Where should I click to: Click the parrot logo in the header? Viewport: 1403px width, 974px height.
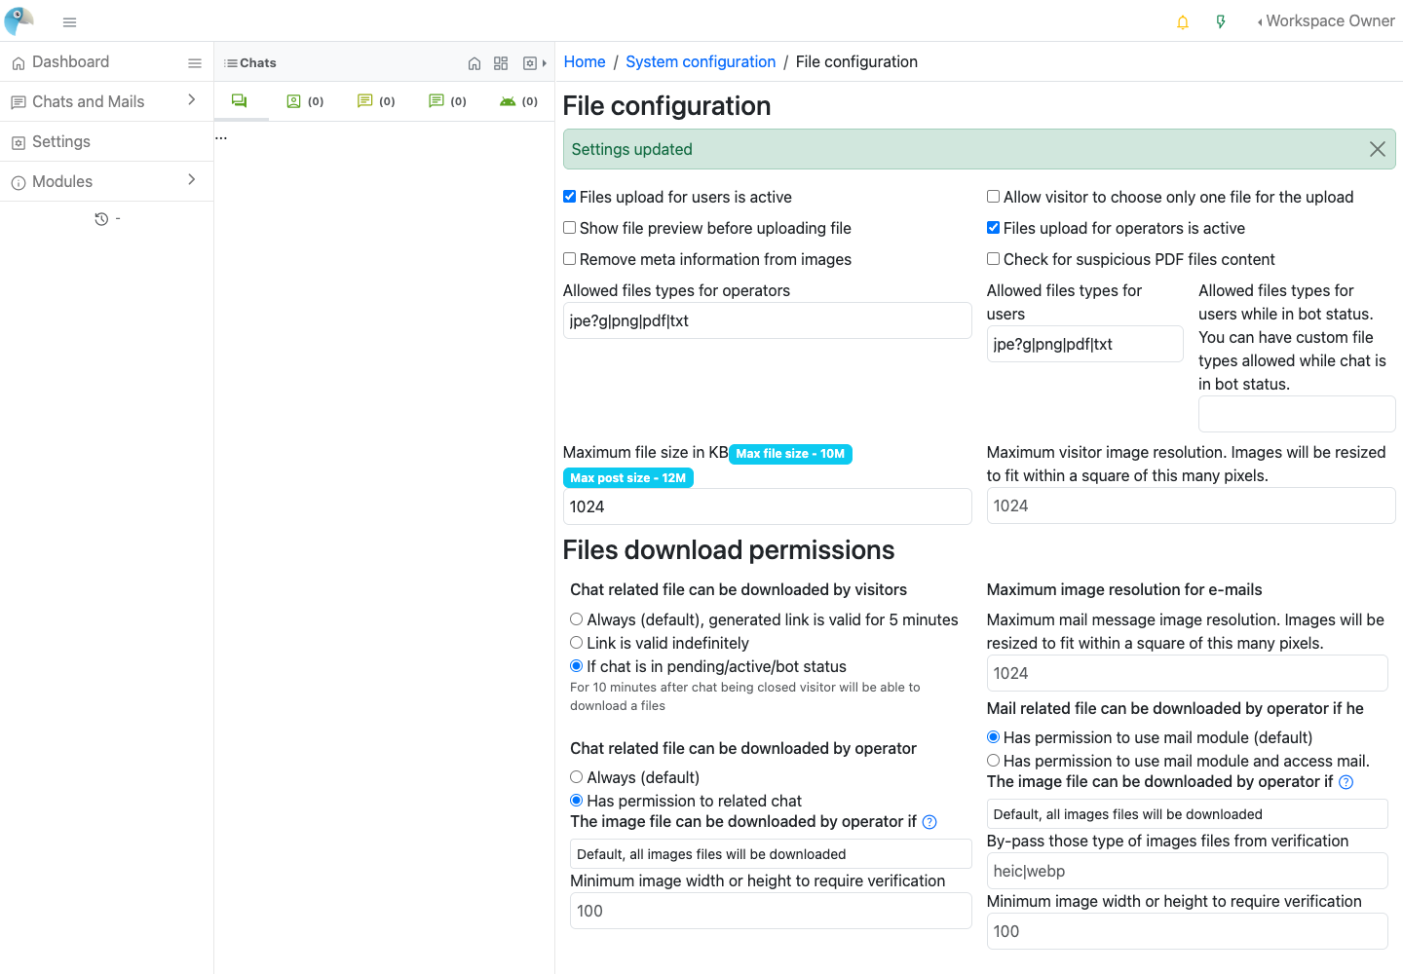(x=19, y=20)
